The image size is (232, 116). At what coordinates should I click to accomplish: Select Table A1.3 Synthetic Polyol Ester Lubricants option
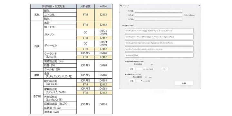click(x=159, y=43)
